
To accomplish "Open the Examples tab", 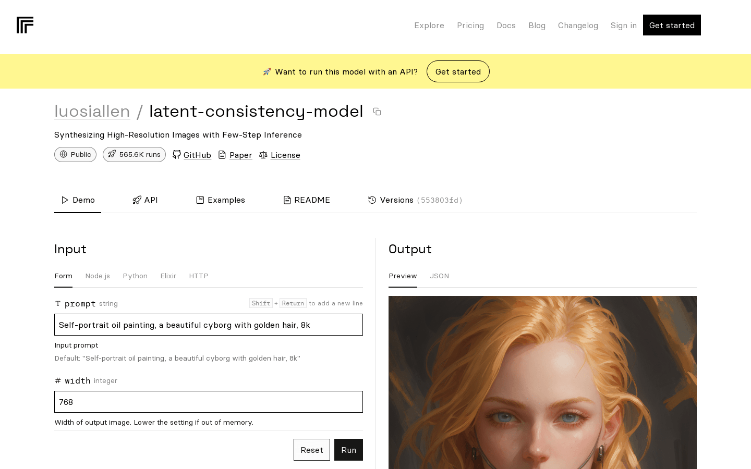I will [220, 200].
